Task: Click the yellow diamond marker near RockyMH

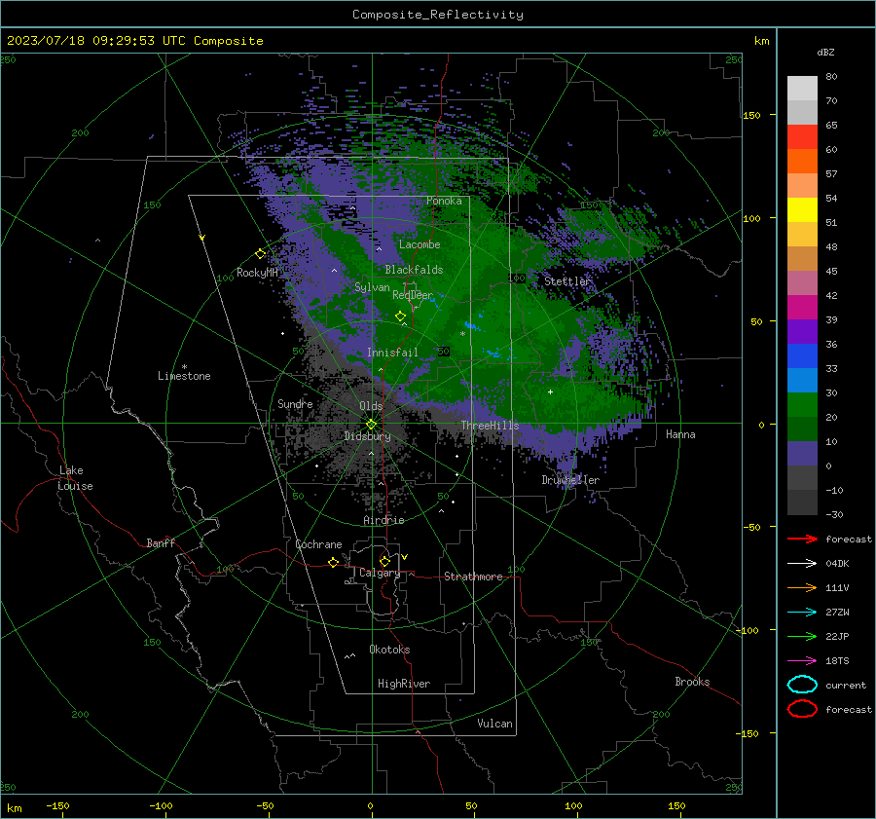Action: tap(260, 254)
